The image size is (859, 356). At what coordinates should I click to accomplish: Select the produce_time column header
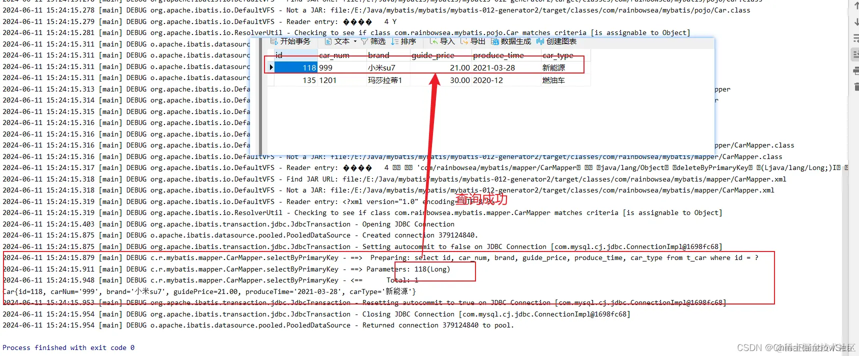point(506,55)
